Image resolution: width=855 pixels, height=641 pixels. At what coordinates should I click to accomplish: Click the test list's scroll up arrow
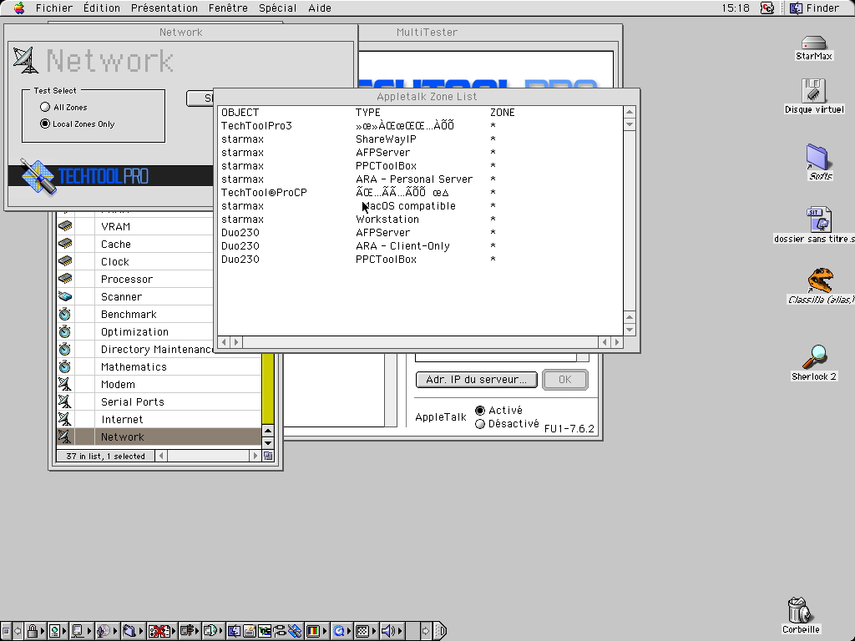tap(268, 431)
